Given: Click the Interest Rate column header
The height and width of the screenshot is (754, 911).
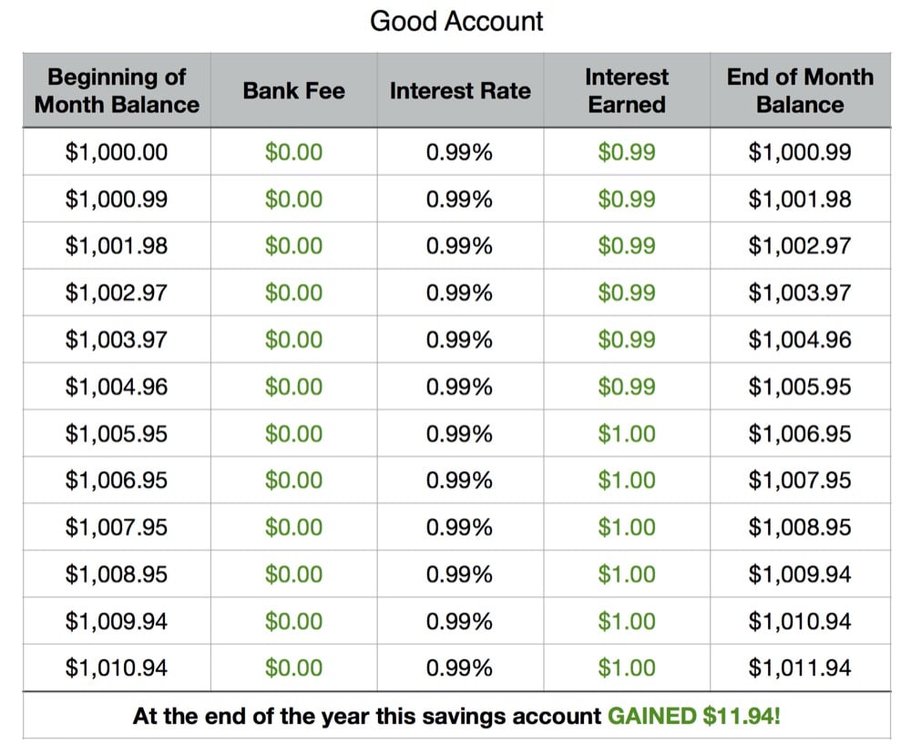Looking at the screenshot, I should (x=460, y=90).
